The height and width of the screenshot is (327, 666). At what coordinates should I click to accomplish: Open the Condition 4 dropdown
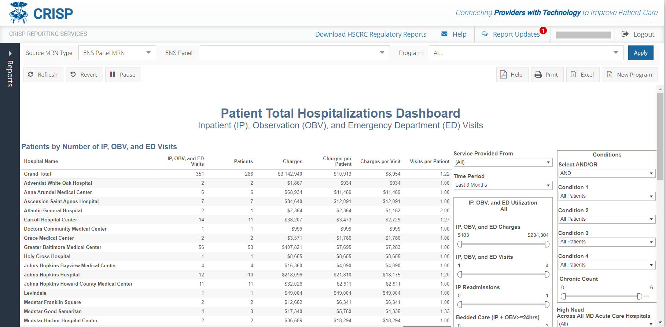point(607,265)
